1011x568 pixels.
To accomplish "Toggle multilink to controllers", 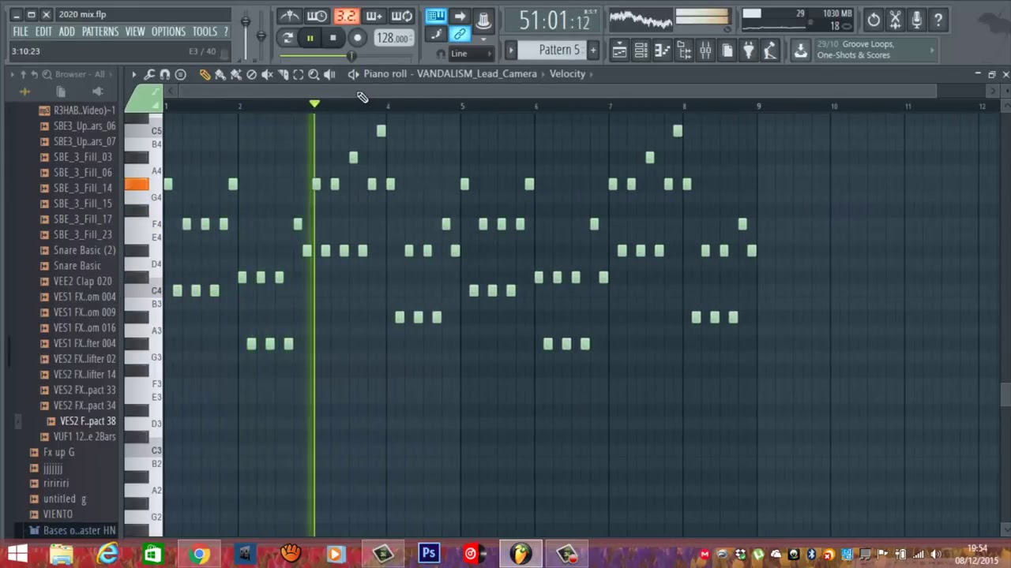I will (x=459, y=35).
